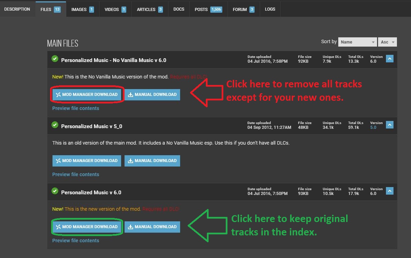Go to the Images tab
411x258 pixels.
point(82,10)
